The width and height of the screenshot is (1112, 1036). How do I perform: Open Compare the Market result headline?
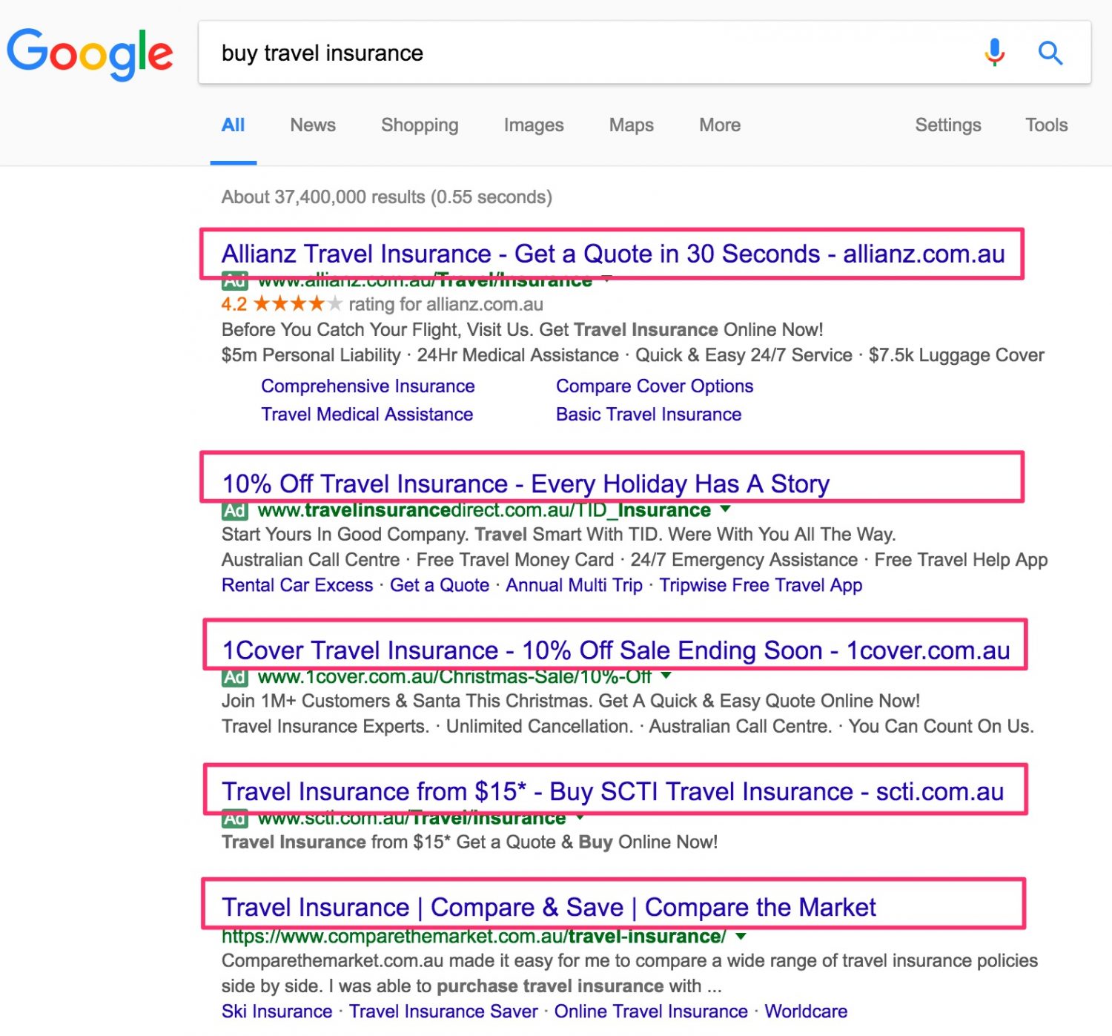click(x=549, y=907)
